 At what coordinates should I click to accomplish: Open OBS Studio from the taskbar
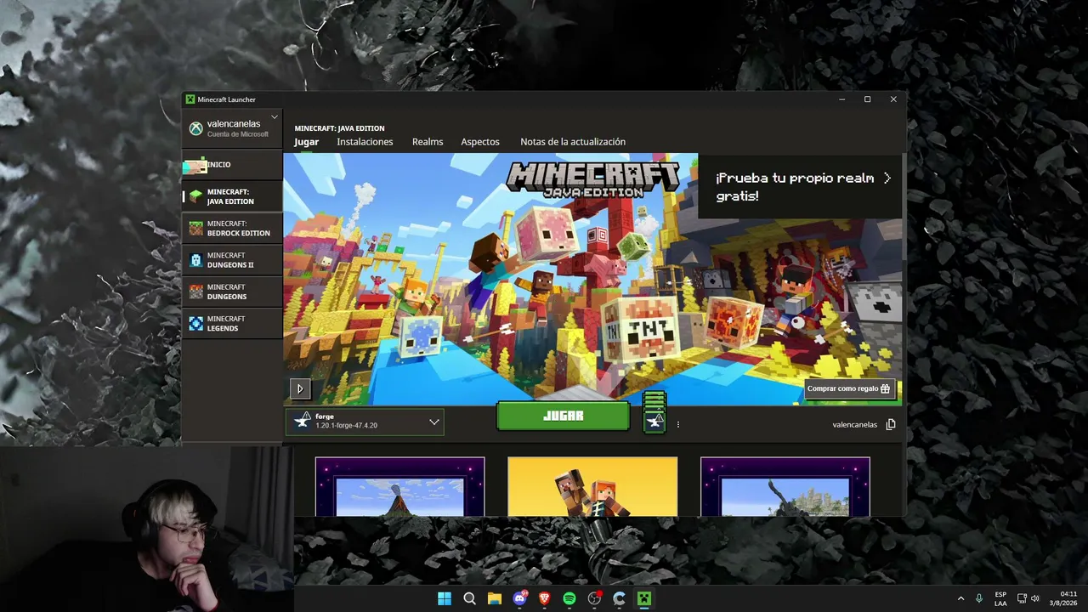pos(594,598)
